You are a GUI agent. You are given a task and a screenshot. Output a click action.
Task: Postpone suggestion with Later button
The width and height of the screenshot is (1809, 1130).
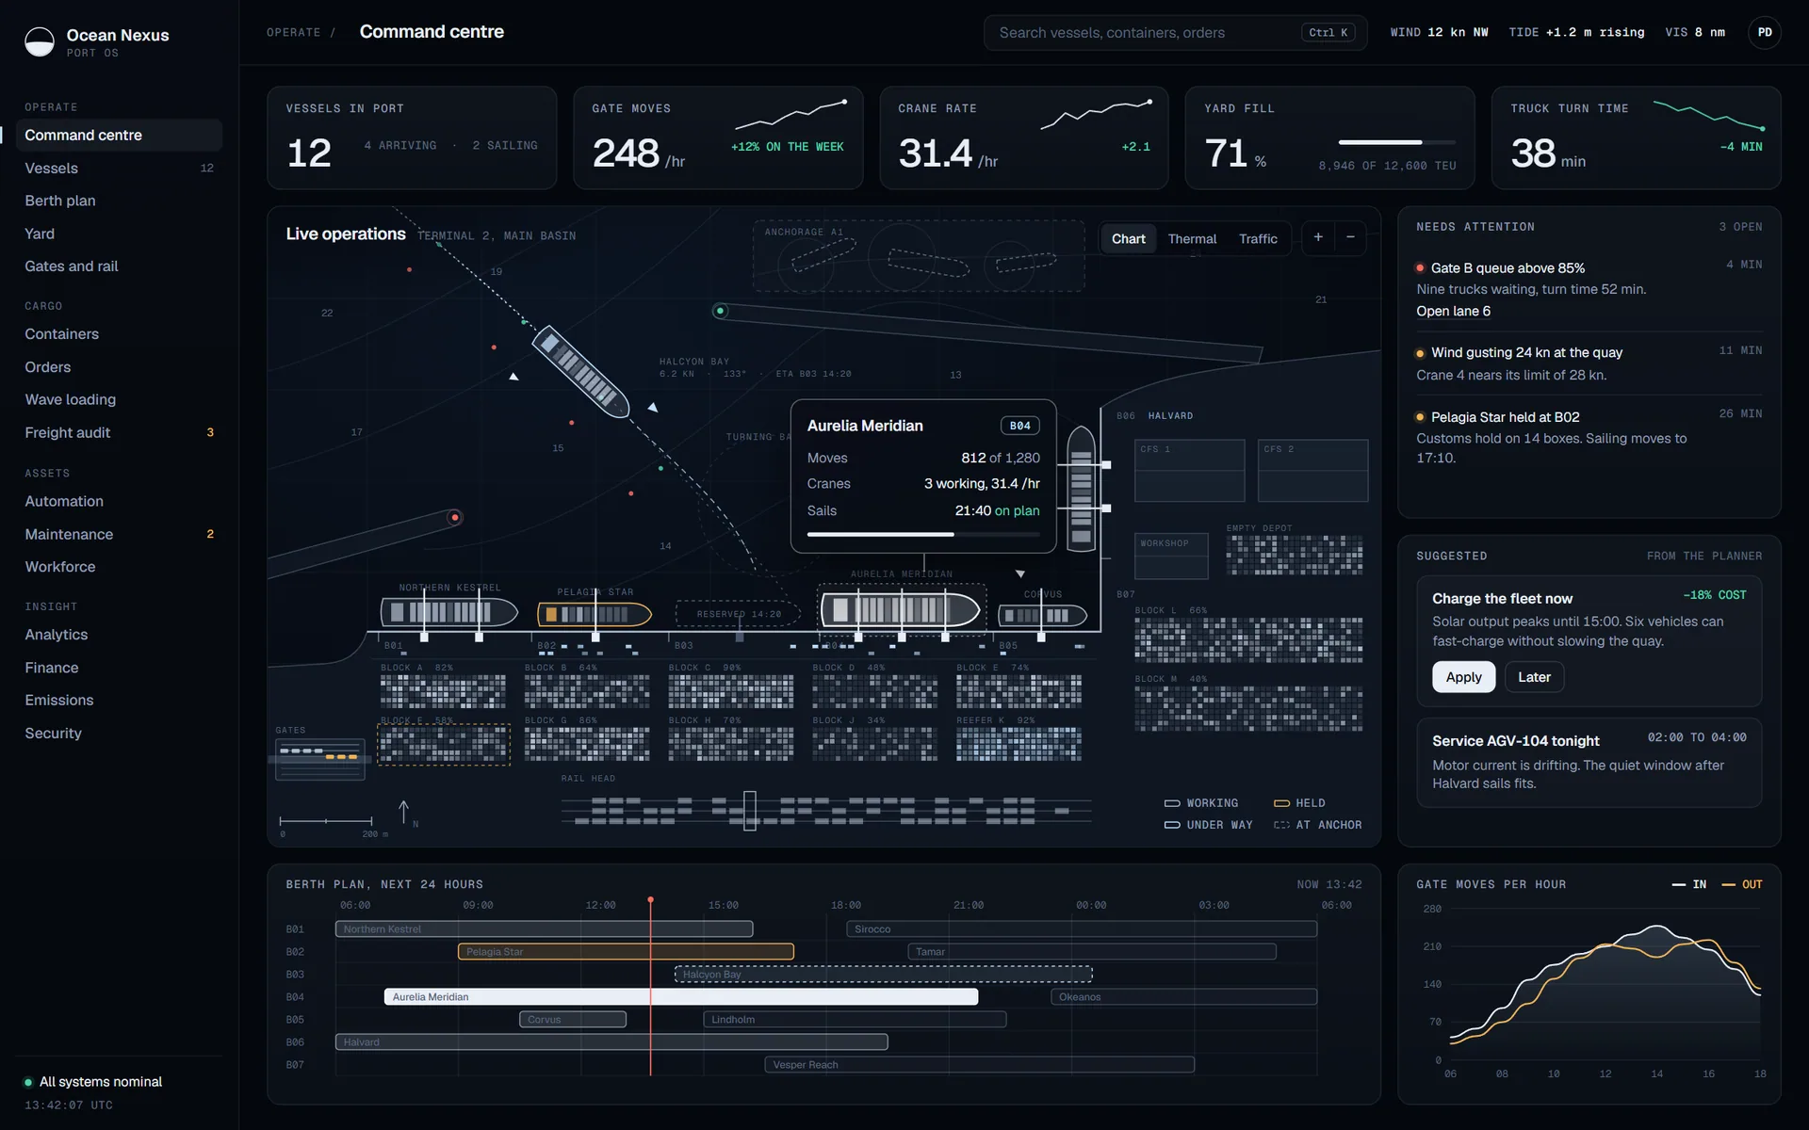point(1534,677)
